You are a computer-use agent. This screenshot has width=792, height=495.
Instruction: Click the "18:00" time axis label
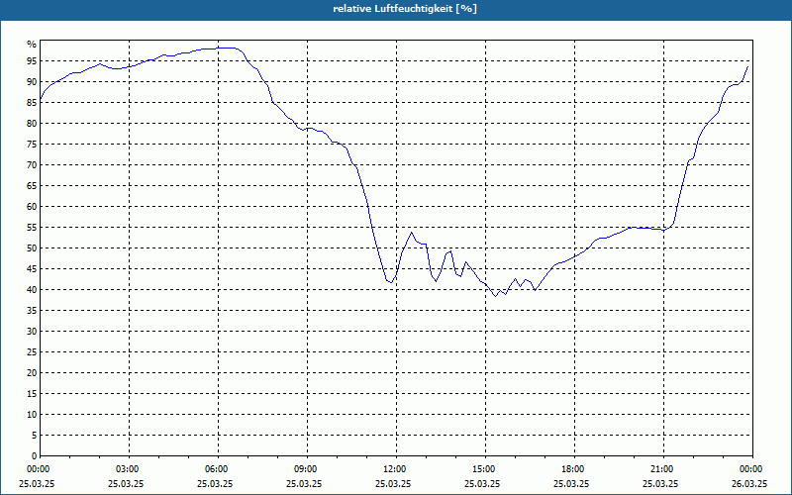click(572, 469)
